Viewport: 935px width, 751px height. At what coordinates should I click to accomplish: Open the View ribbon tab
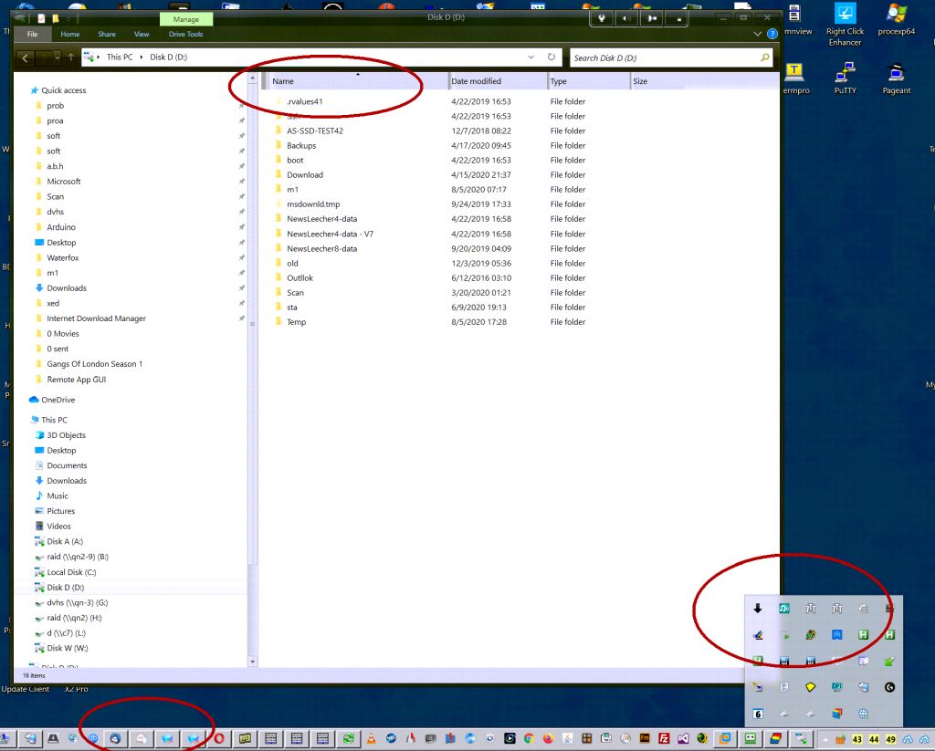tap(142, 34)
